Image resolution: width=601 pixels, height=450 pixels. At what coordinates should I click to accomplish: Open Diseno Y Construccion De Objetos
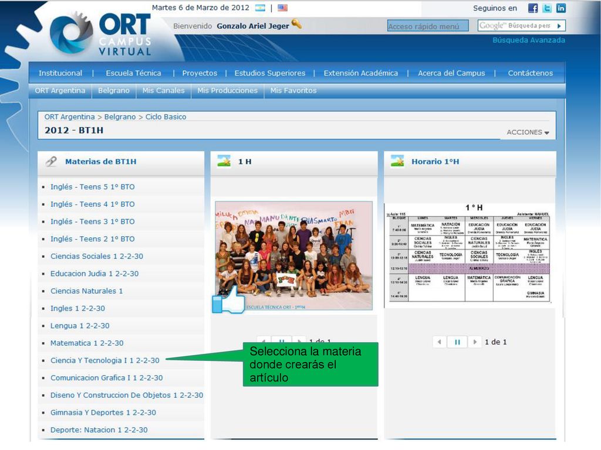pos(127,396)
